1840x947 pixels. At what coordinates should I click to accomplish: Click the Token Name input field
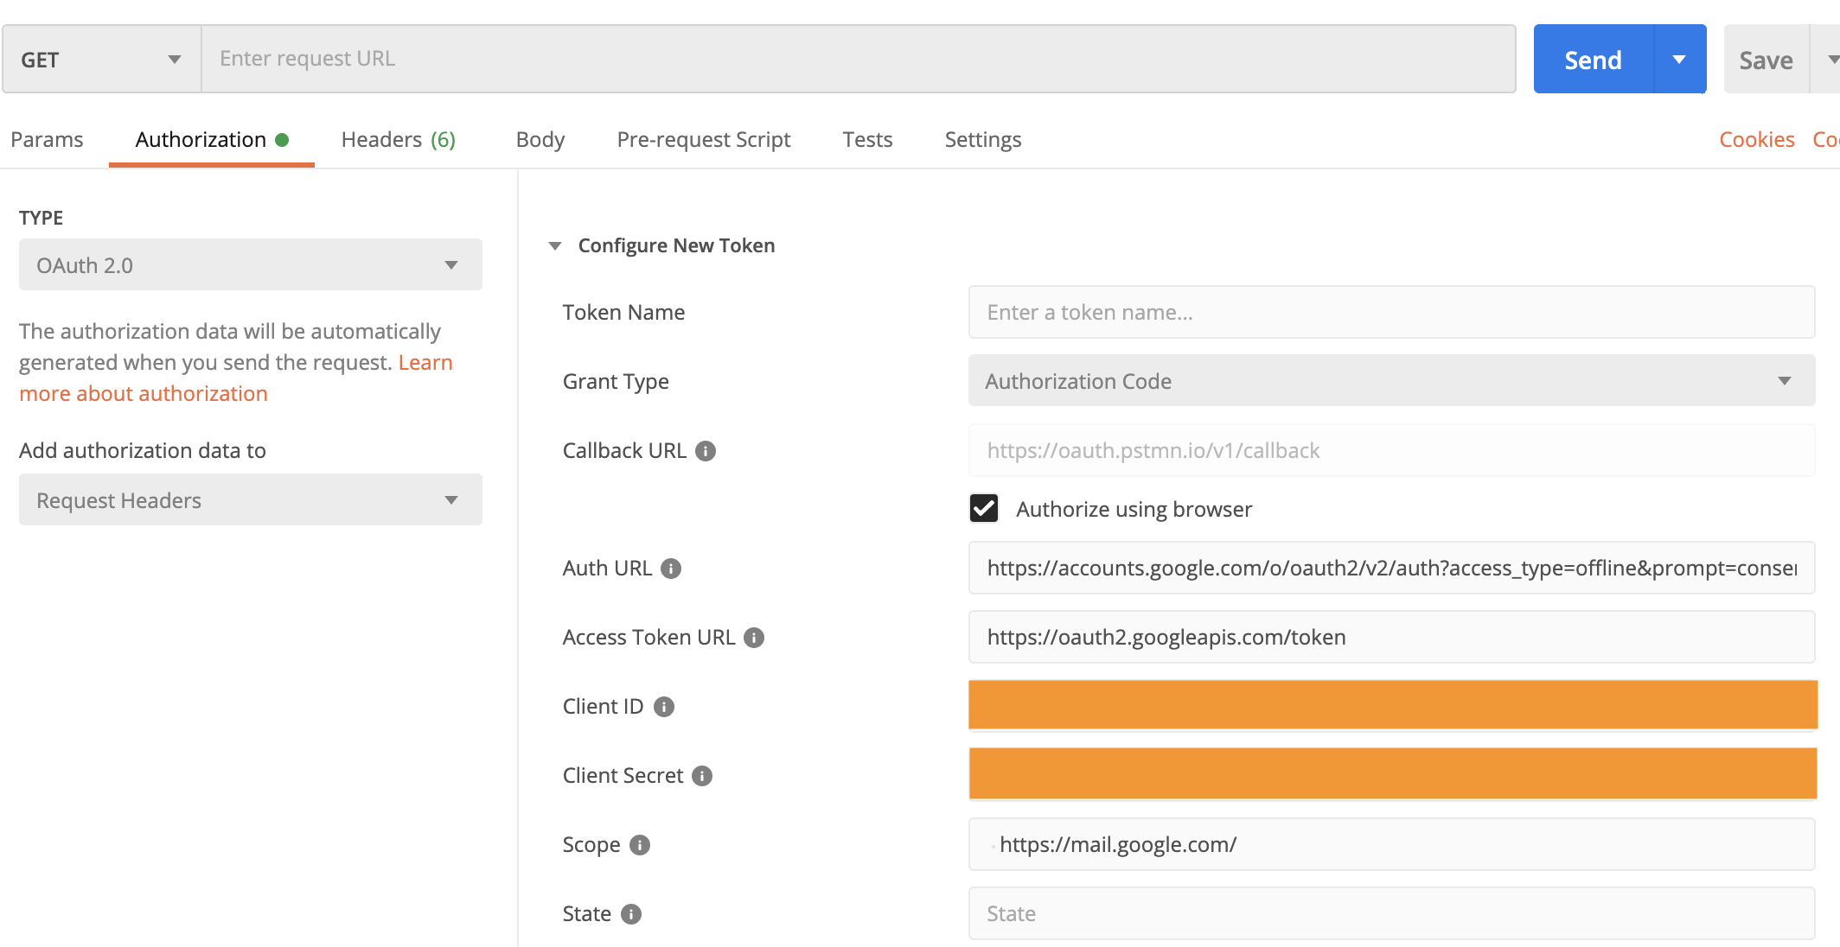click(x=1390, y=313)
